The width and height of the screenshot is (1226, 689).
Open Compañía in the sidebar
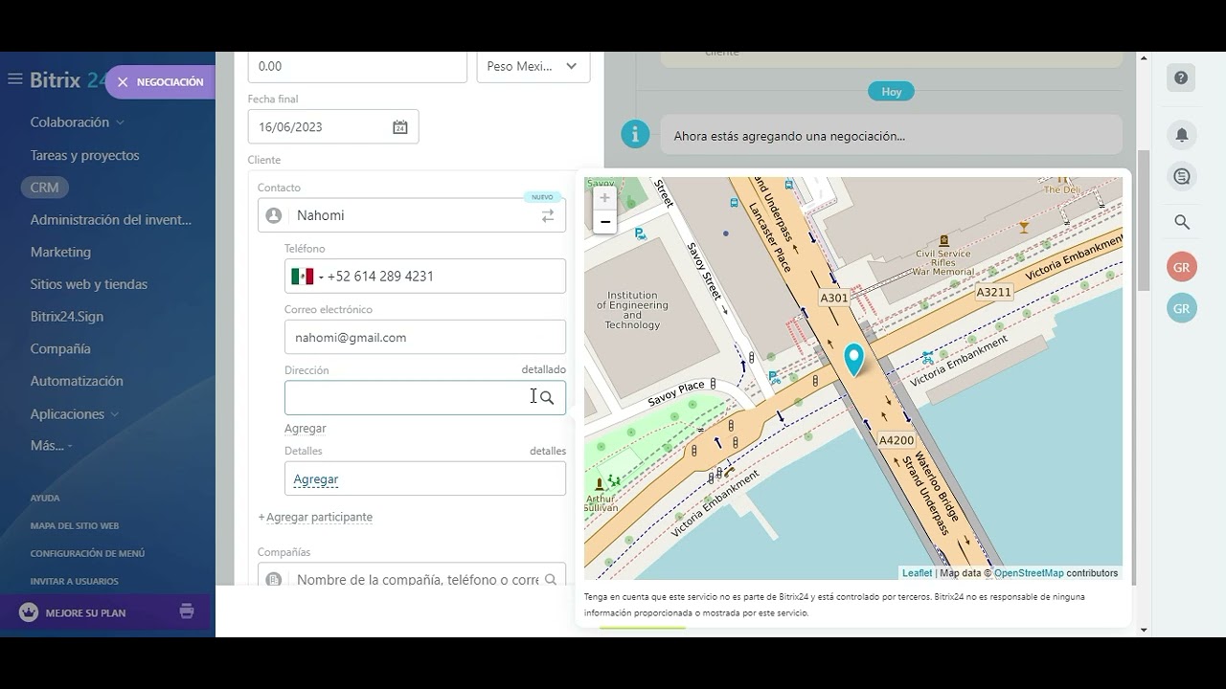click(60, 349)
